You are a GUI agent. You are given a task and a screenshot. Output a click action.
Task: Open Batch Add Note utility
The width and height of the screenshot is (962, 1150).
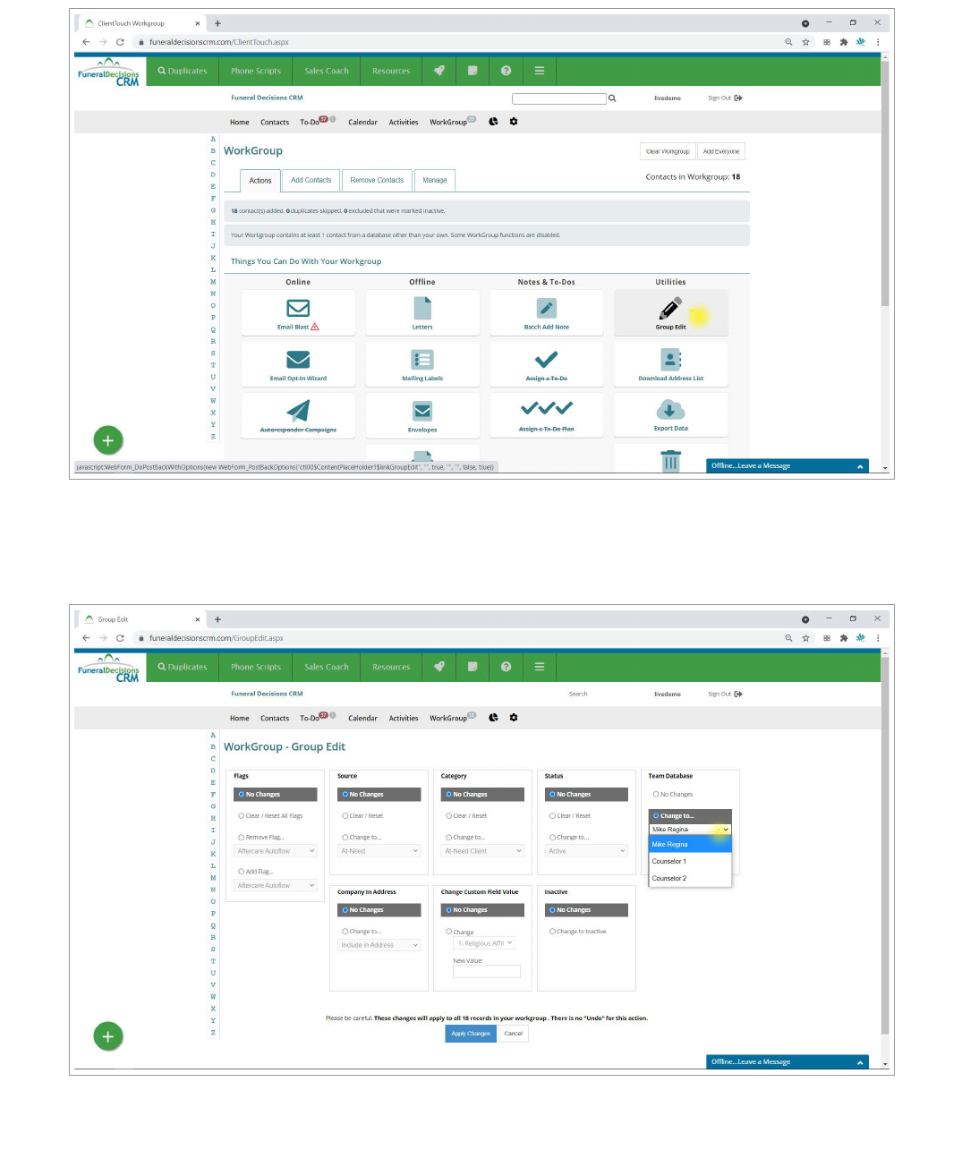click(546, 309)
